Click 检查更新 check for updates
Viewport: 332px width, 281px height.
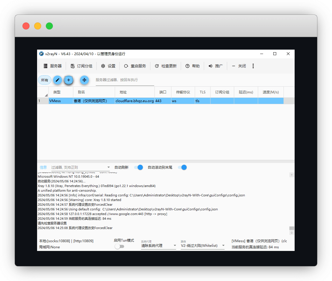(x=166, y=66)
